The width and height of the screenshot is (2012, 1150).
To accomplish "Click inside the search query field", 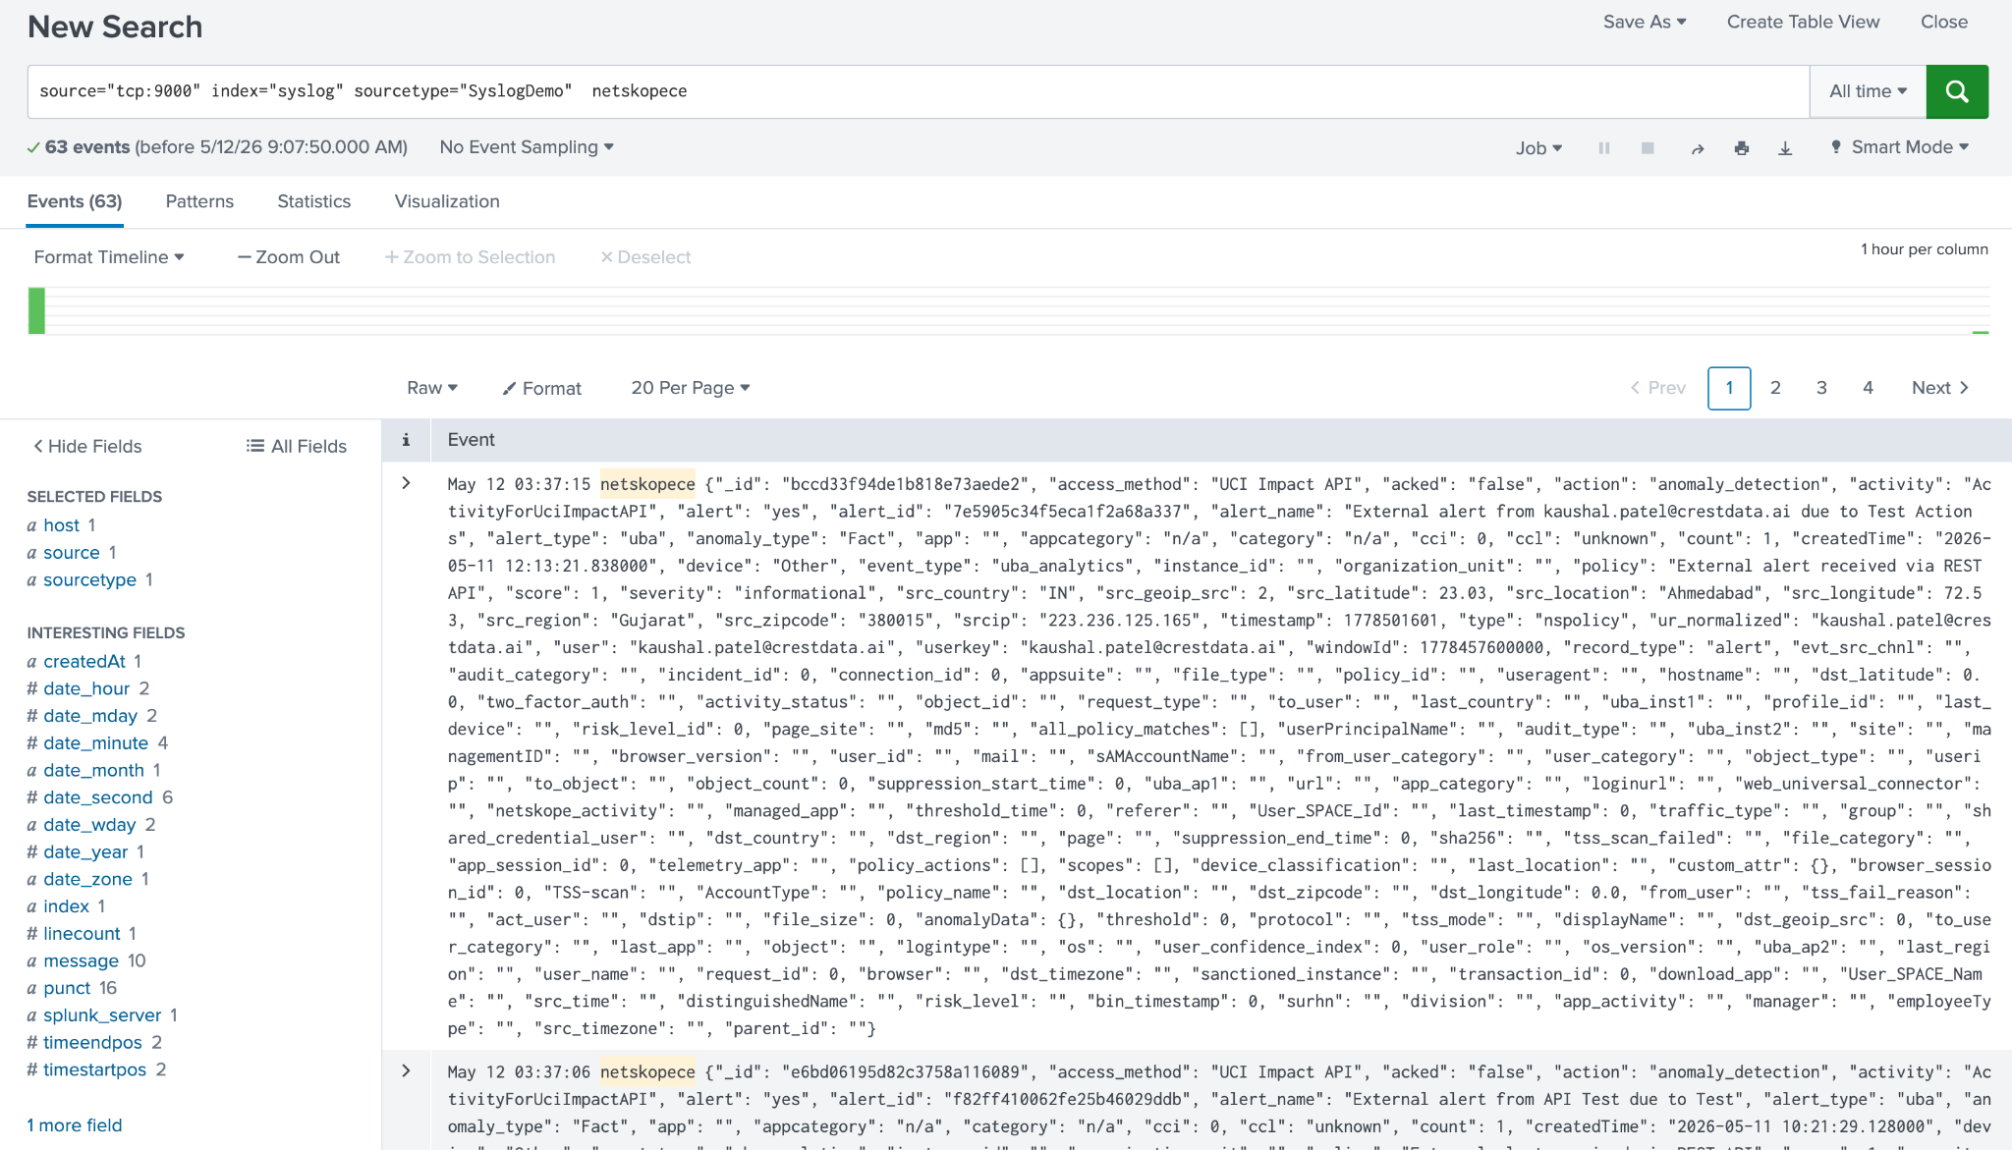I will 919,91.
